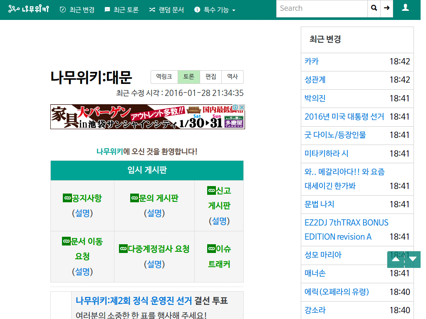The height and width of the screenshot is (319, 426).
Task: Close the banner advertisement
Action: click(x=242, y=107)
